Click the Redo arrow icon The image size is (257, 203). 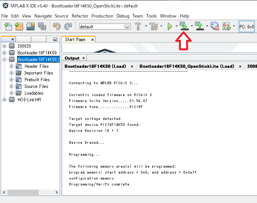coord(68,26)
